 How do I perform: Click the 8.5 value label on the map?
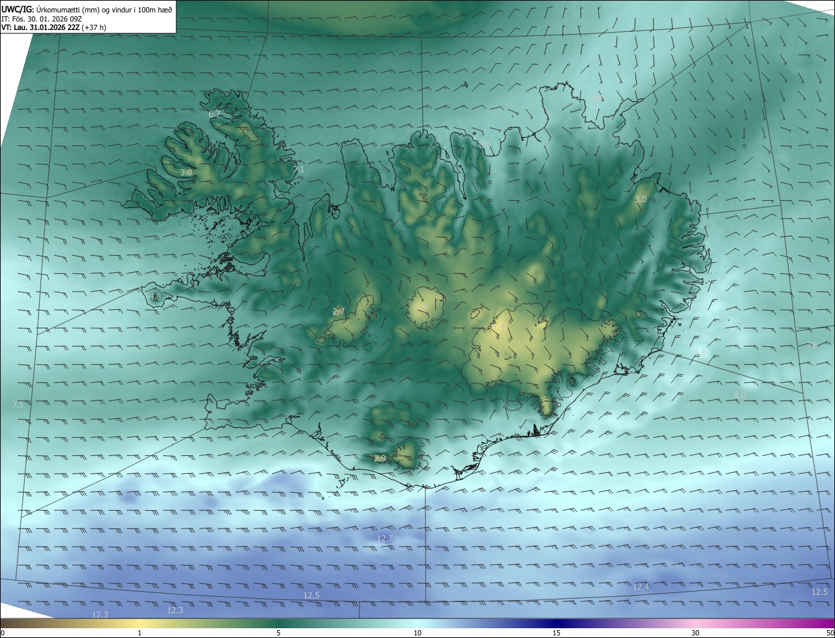pyautogui.click(x=485, y=145)
